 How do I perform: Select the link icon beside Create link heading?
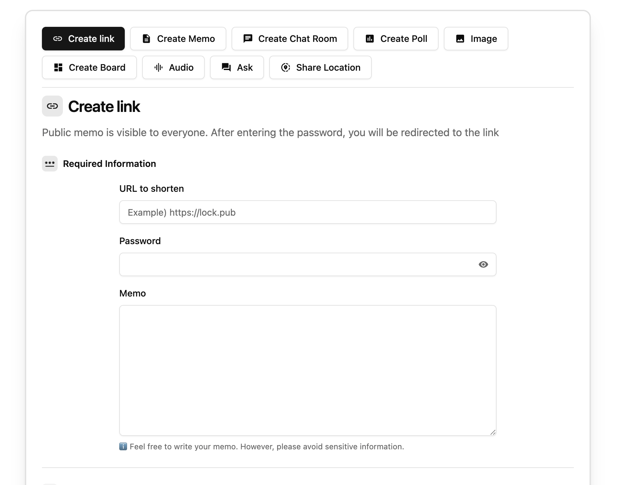(x=52, y=106)
